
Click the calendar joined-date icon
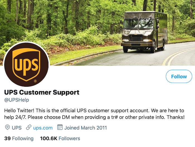click(60, 127)
